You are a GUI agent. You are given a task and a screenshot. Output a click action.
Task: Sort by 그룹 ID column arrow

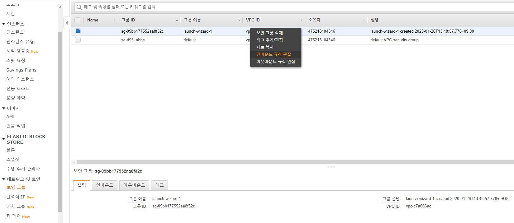[177, 20]
